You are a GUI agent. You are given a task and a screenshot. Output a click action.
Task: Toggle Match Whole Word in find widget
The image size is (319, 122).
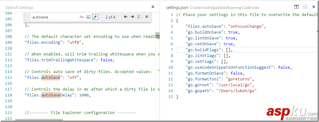click(x=88, y=17)
